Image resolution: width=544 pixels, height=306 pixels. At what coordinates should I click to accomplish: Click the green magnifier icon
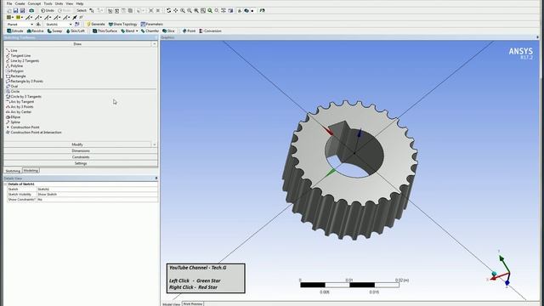(x=210, y=10)
